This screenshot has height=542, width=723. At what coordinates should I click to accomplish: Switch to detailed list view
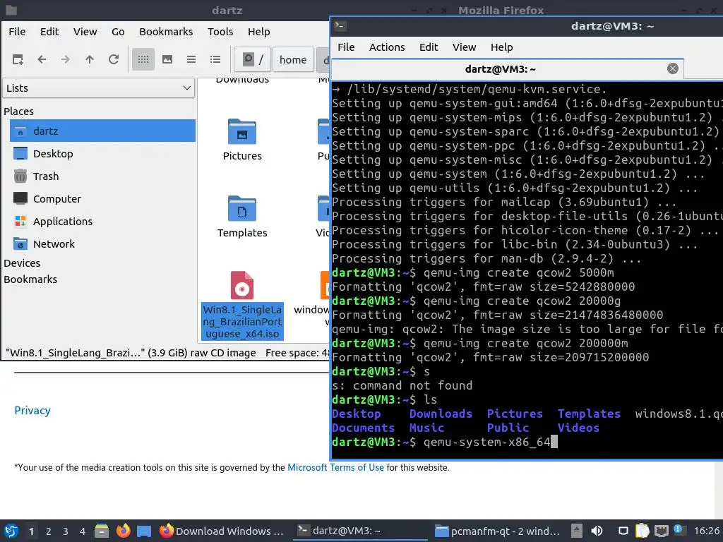(x=215, y=59)
